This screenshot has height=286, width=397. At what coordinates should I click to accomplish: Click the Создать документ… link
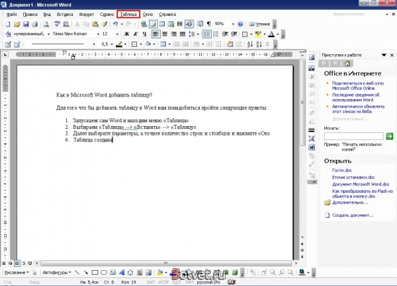353,215
